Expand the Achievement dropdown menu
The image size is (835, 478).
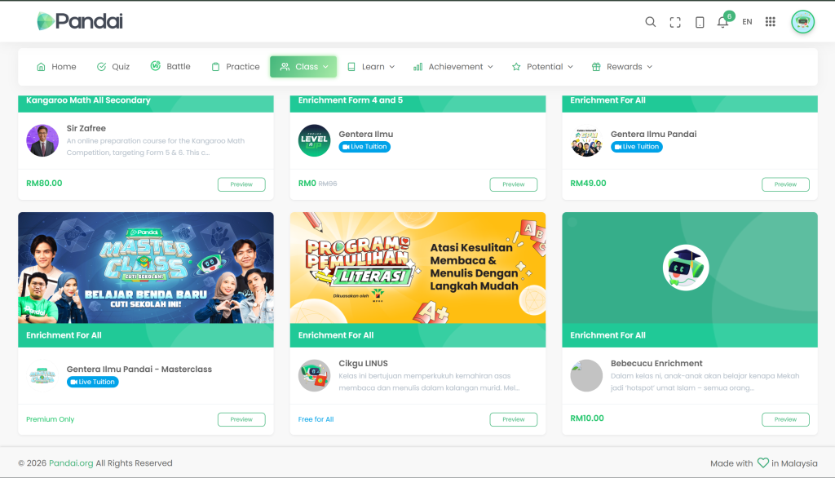coord(453,67)
